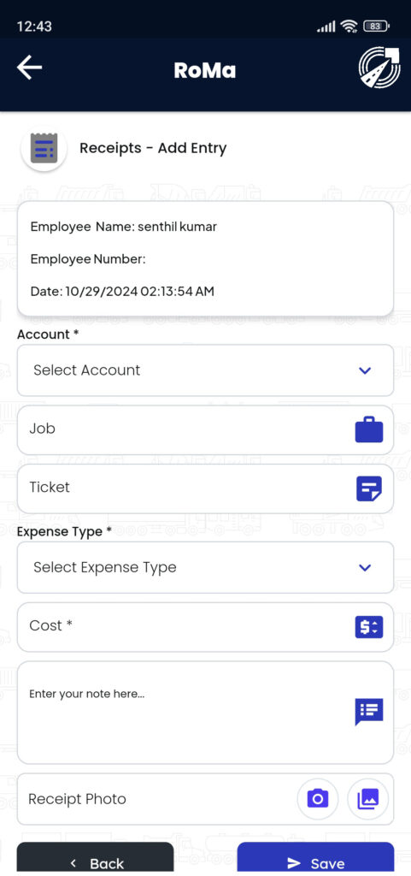This screenshot has height=876, width=411.
Task: Tap the back arrow in header
Action: click(x=30, y=68)
